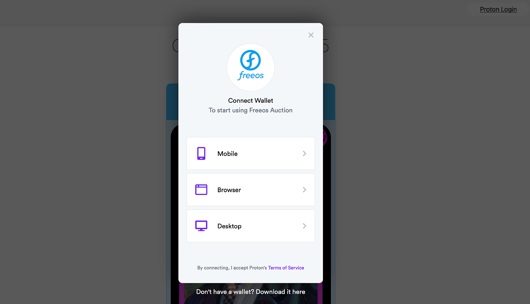The width and height of the screenshot is (530, 304).
Task: Click the Connect Wallet heading text
Action: 251,100
